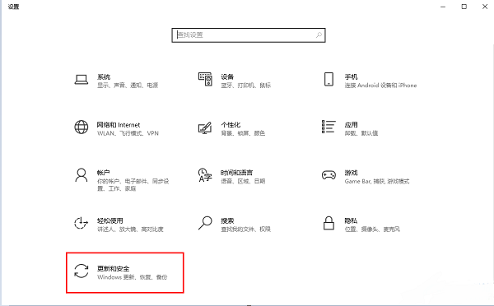The height and width of the screenshot is (306, 494).
Task: Open the 系统 laptop icon
Action: pyautogui.click(x=82, y=79)
